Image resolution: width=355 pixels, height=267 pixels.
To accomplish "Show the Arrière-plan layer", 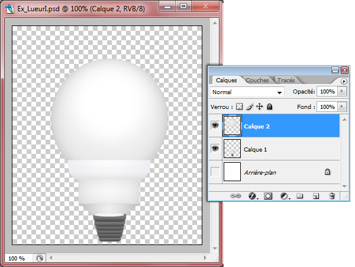I will tap(215, 172).
